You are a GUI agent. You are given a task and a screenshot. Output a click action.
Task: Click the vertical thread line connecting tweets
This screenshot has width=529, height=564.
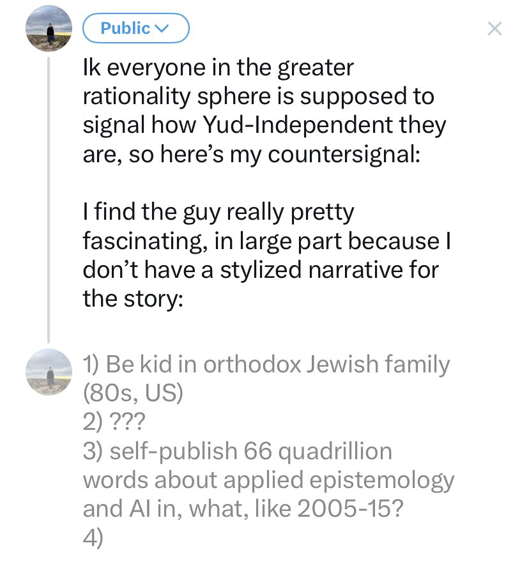(49, 200)
